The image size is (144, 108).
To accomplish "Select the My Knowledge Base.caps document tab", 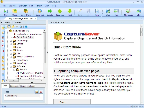I will click(x=21, y=19).
